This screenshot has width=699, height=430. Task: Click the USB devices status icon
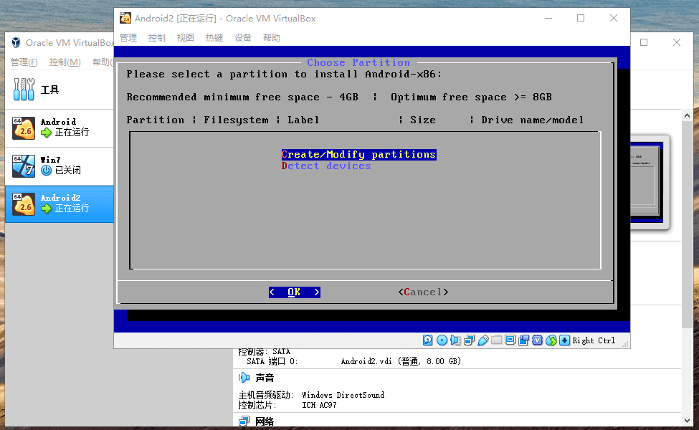[x=483, y=340]
